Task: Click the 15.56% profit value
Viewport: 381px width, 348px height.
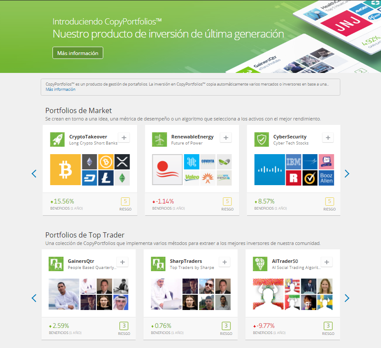Action: 64,201
